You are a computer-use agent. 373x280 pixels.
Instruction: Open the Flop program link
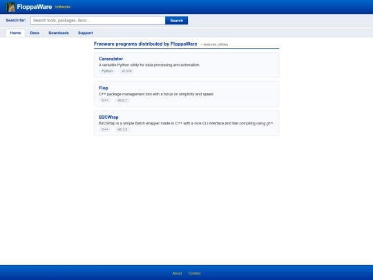pos(104,88)
